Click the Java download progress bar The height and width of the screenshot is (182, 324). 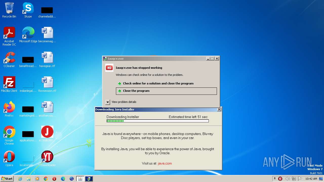[158, 121]
